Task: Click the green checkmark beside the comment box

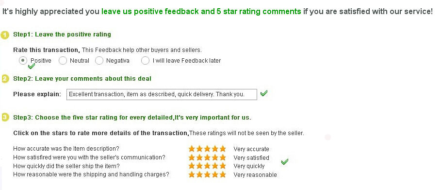Action: (x=264, y=93)
